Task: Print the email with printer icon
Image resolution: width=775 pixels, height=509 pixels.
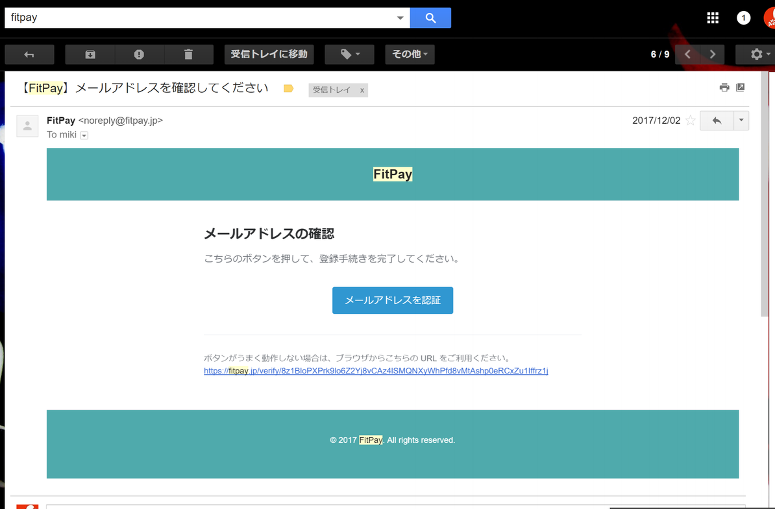Action: pyautogui.click(x=724, y=88)
